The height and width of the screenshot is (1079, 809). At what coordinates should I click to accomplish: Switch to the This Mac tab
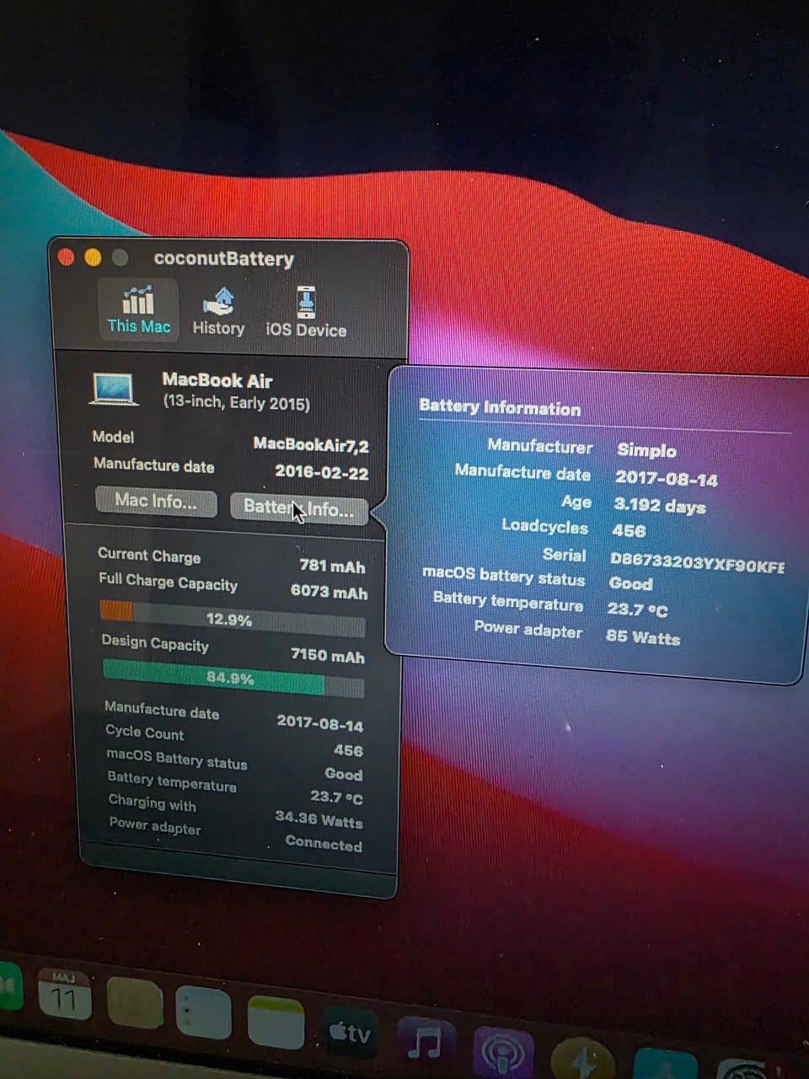coord(138,310)
